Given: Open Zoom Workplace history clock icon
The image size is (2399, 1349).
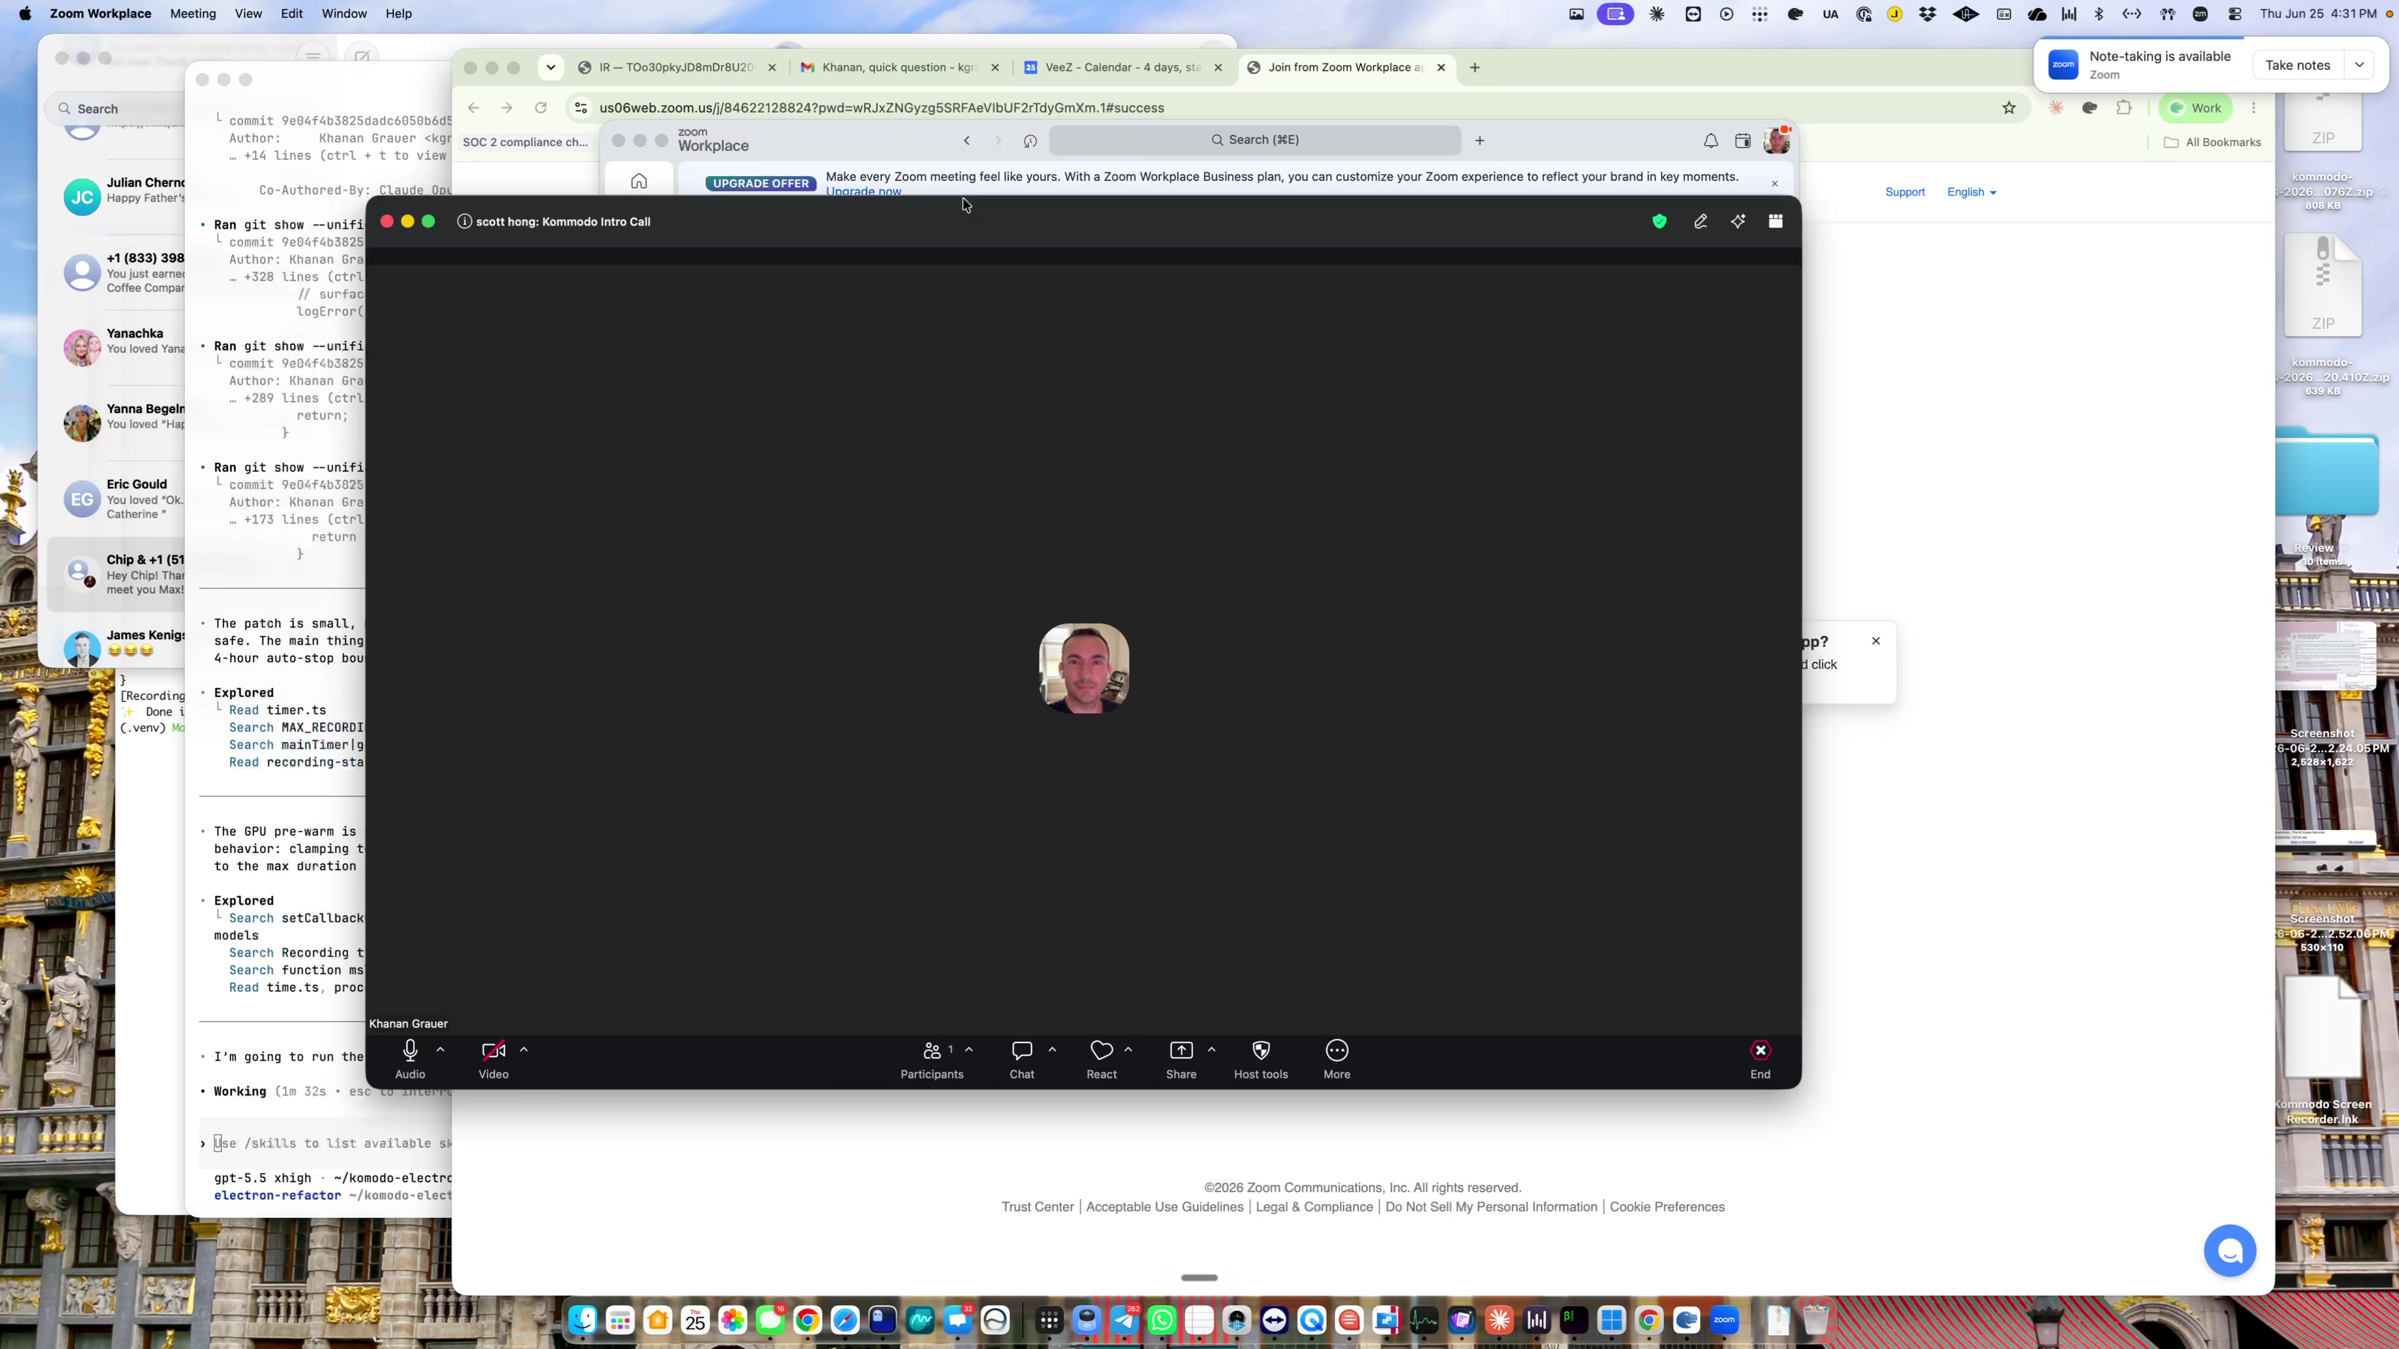Looking at the screenshot, I should click(1030, 141).
